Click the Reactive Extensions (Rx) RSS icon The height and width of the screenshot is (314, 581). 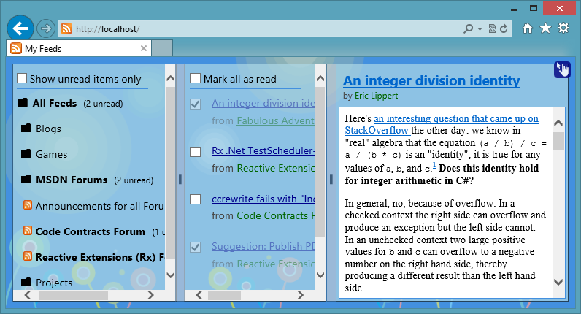[28, 256]
